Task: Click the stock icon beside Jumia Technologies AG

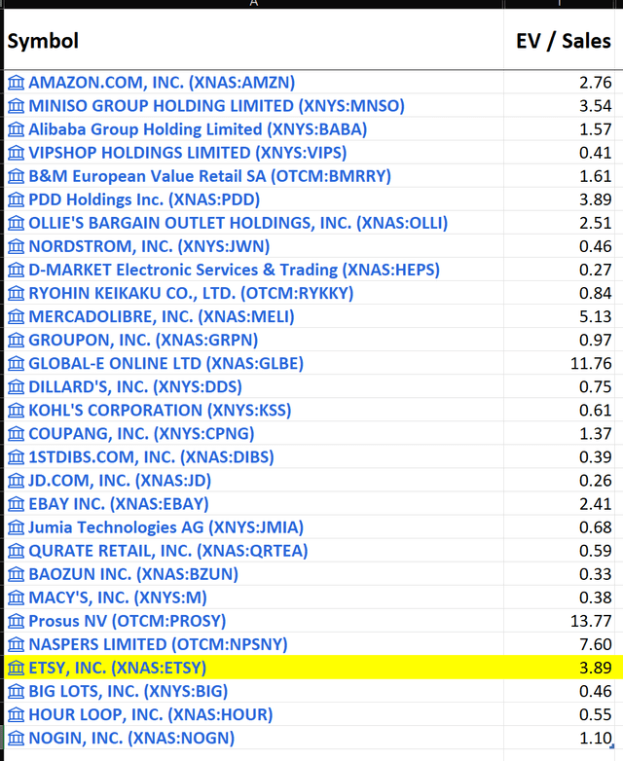Action: coord(16,527)
